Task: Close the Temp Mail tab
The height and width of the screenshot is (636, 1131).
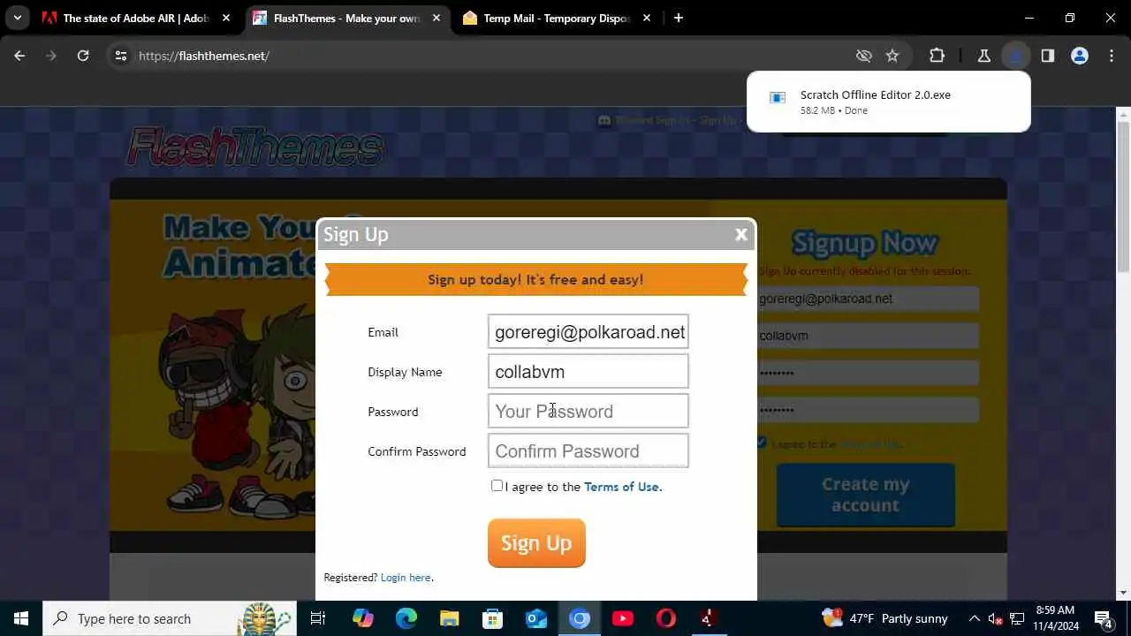Action: point(647,18)
